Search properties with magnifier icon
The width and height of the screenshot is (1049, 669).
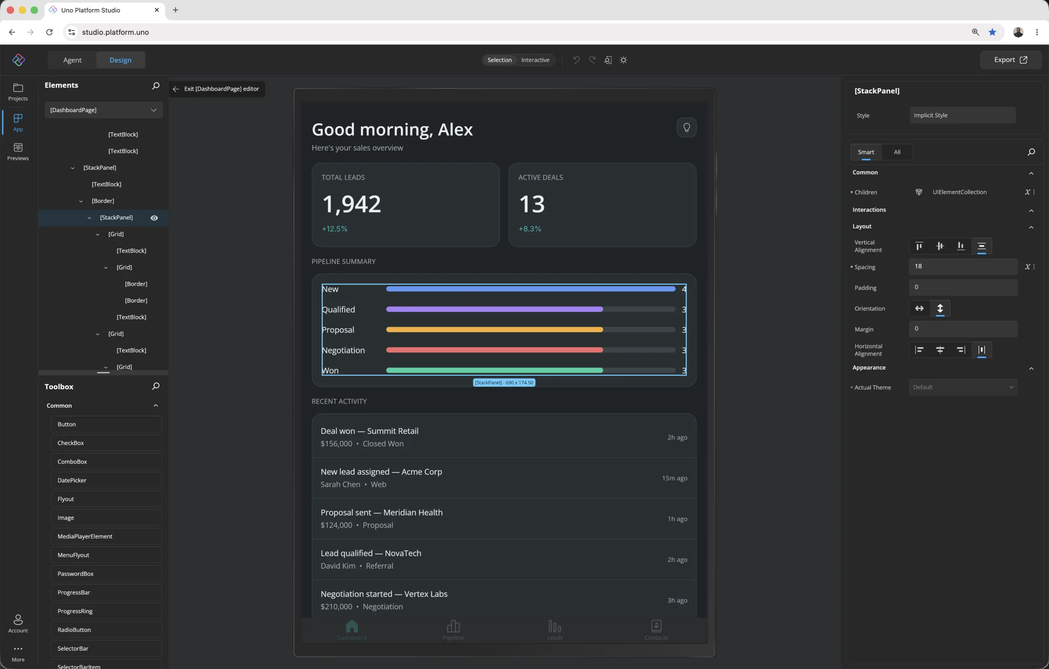[x=1031, y=151]
